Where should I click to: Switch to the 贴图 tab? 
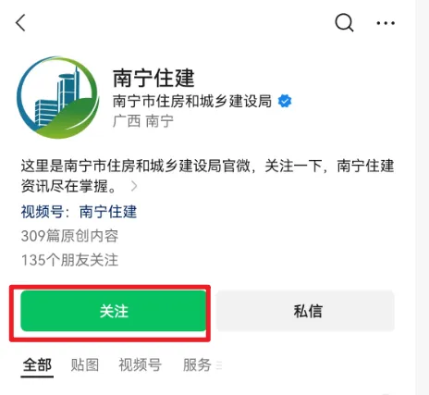point(85,365)
